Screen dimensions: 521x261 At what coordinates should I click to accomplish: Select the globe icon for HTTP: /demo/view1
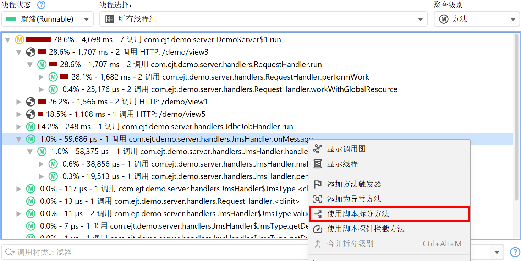point(31,102)
